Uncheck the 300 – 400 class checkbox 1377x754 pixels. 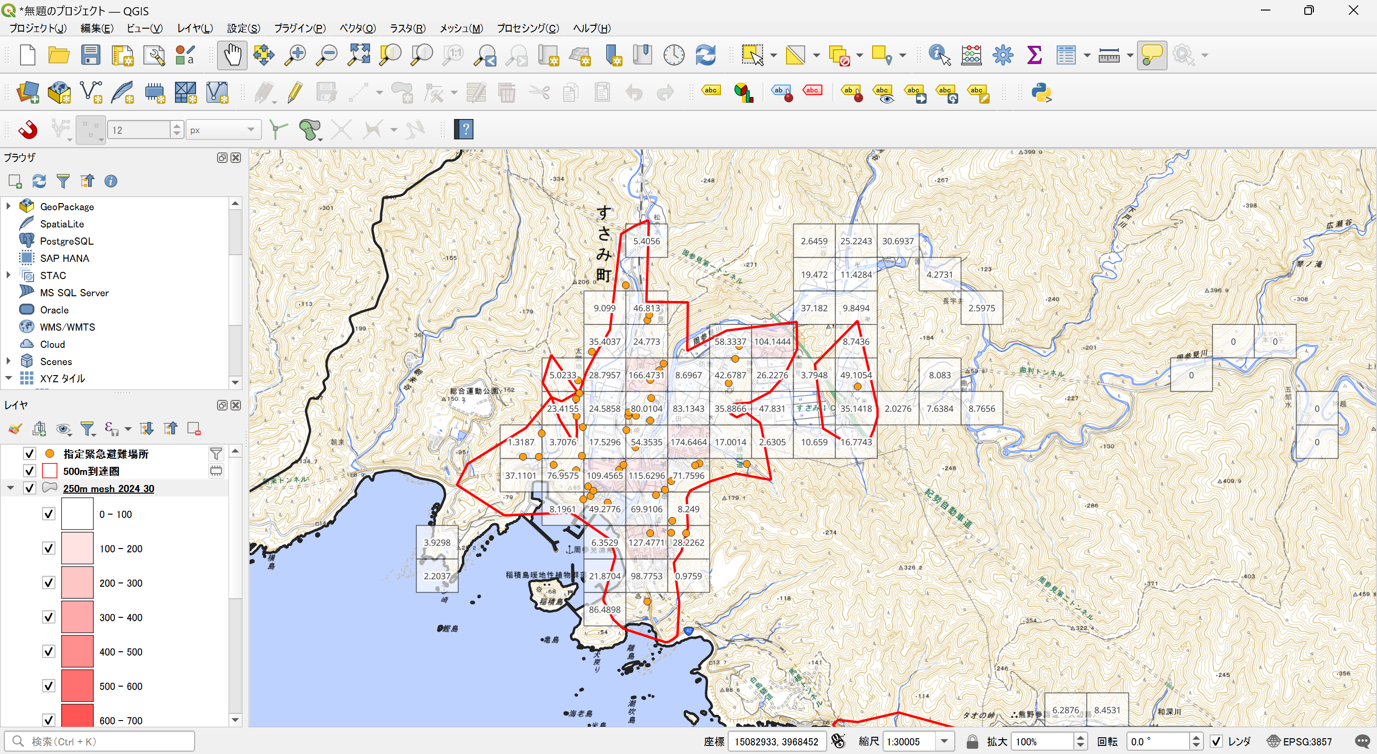click(x=49, y=617)
